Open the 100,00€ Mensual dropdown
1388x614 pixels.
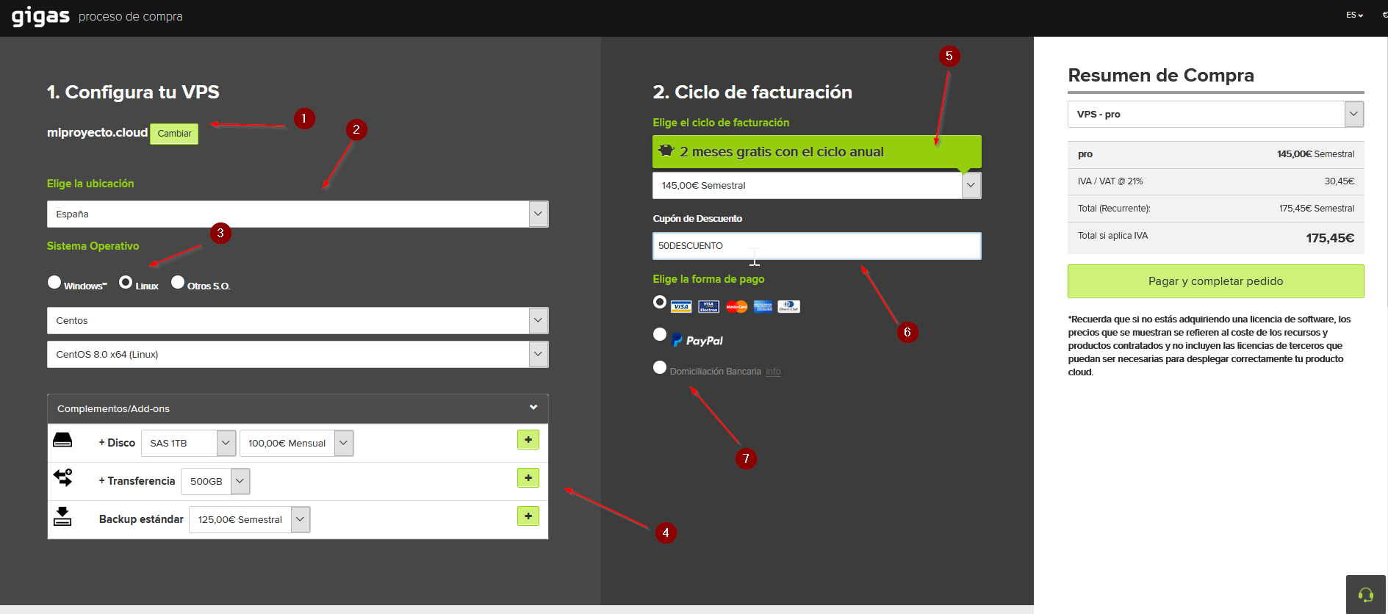[296, 443]
